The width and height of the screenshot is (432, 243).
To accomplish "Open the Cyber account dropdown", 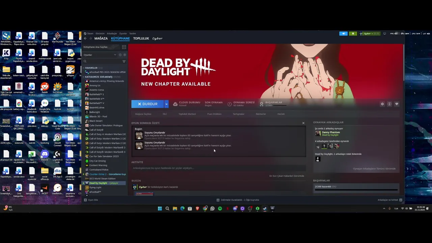I will point(370,33).
